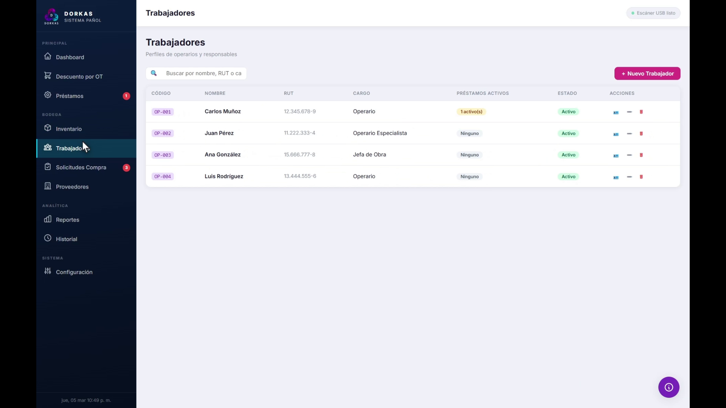The height and width of the screenshot is (408, 726).
Task: Click the DORKAS logo icon
Action: [51, 16]
